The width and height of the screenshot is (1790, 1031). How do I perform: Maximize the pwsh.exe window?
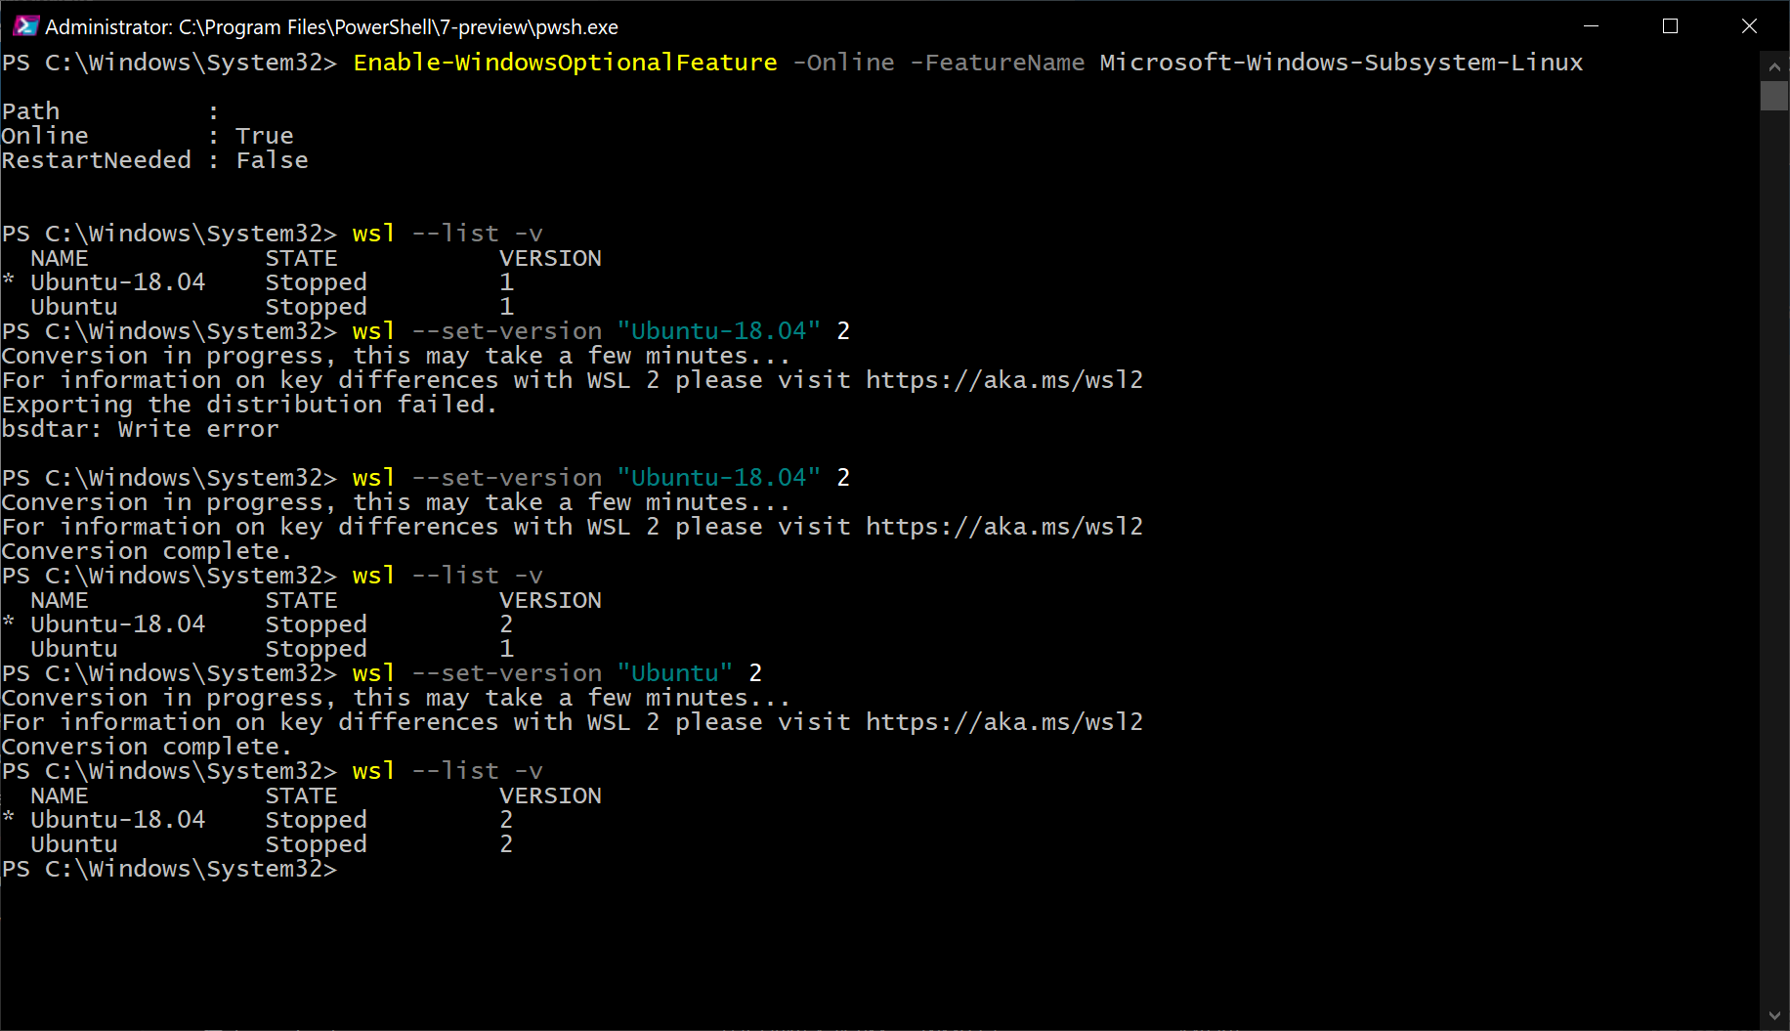click(x=1670, y=26)
